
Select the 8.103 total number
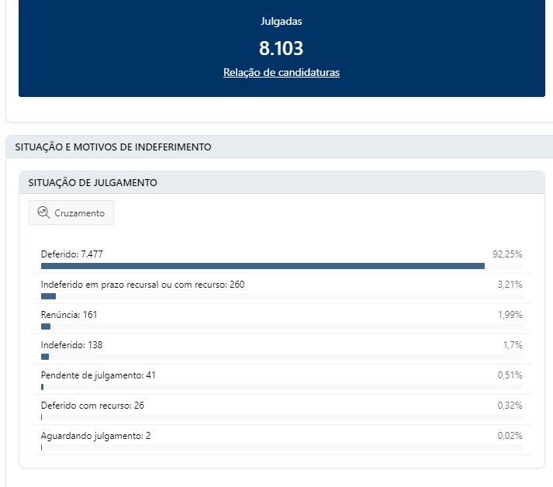pos(281,48)
